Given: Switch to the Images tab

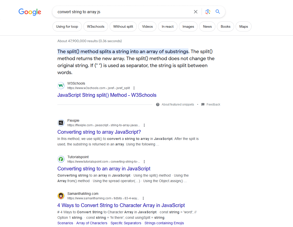Looking at the screenshot, I should click(x=188, y=26).
